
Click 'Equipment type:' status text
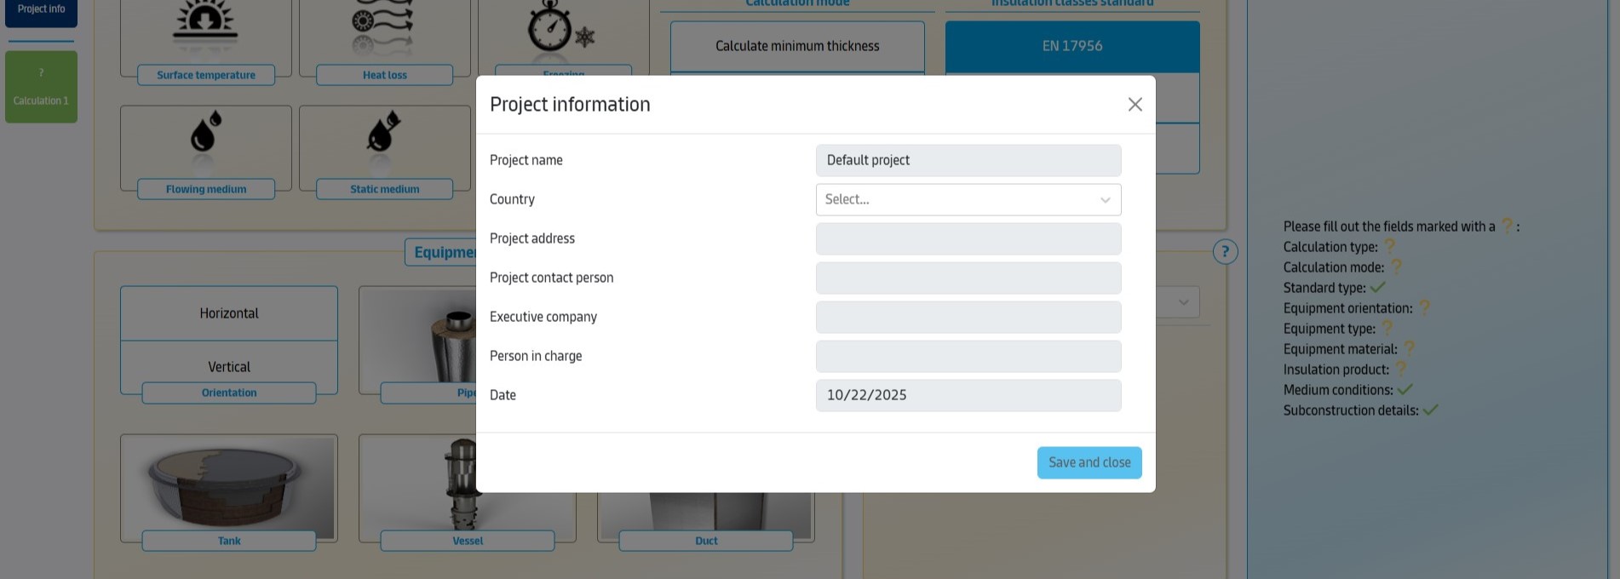[x=1330, y=329]
